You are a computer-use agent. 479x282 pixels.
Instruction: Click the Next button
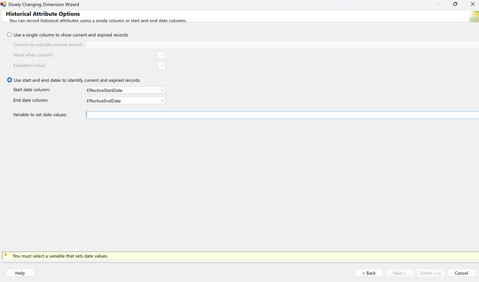point(399,273)
